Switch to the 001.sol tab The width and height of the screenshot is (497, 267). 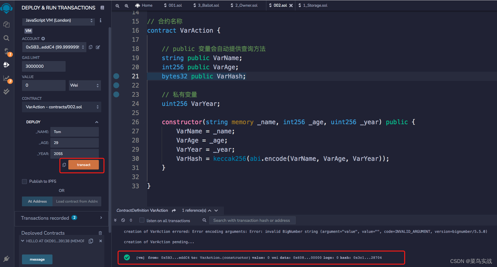173,5
